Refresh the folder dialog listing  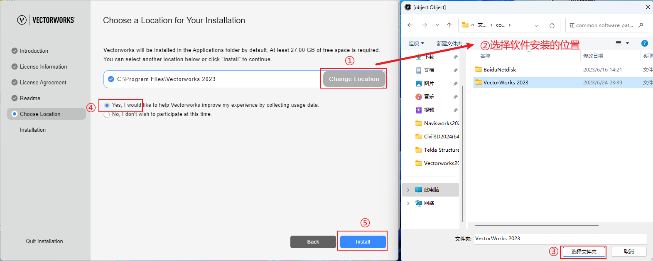(552, 25)
